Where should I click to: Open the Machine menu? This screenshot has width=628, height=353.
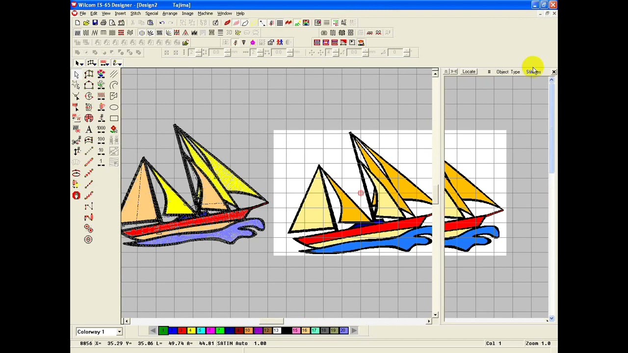coord(205,13)
